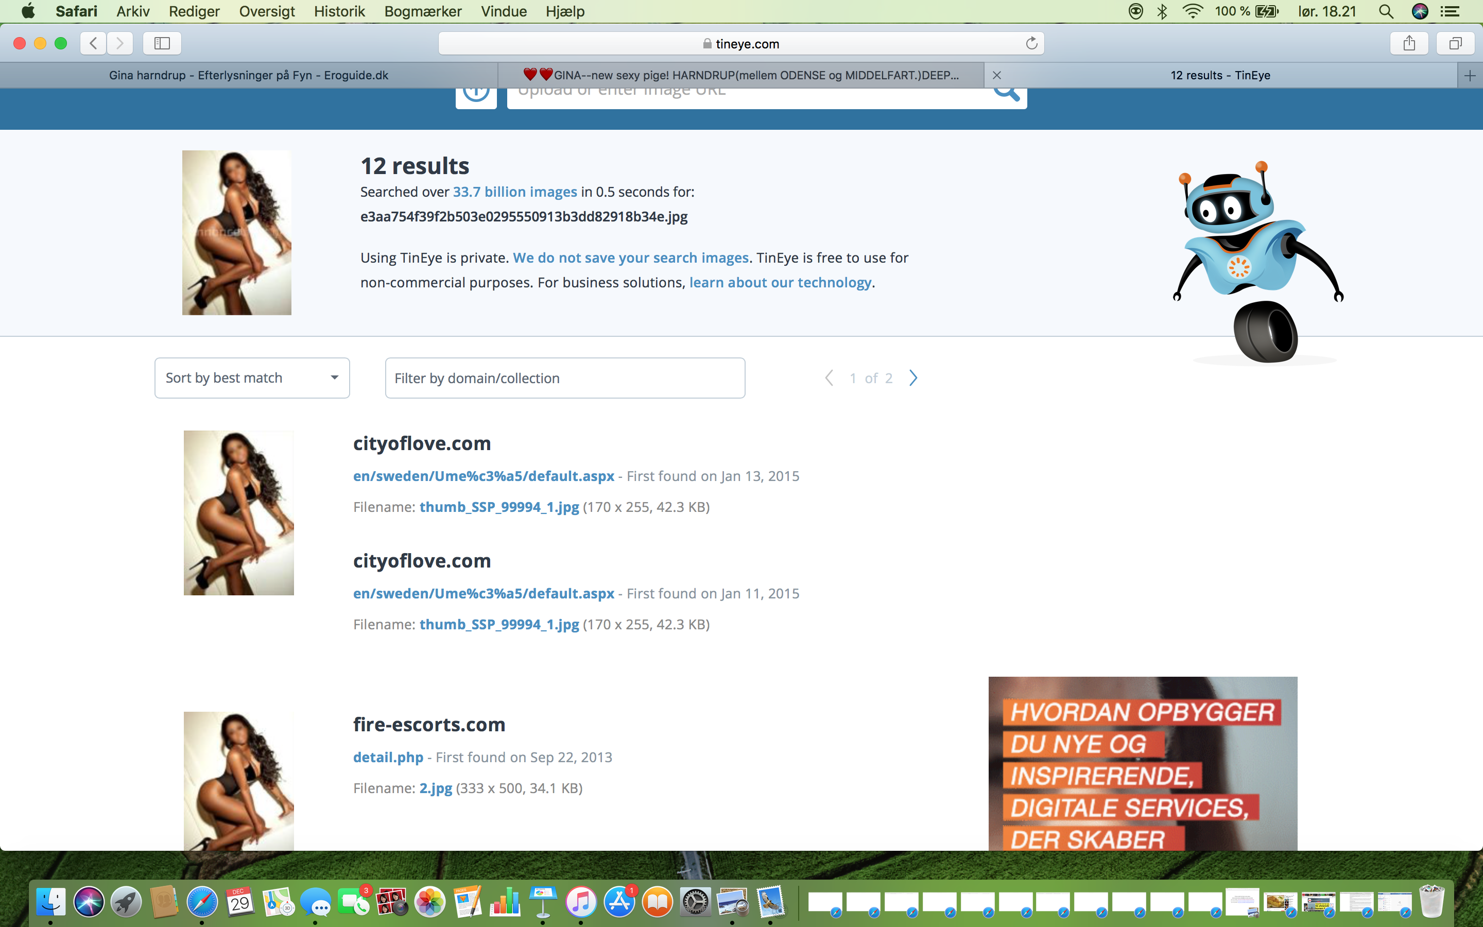Open iBooks from the Dock

tap(658, 902)
